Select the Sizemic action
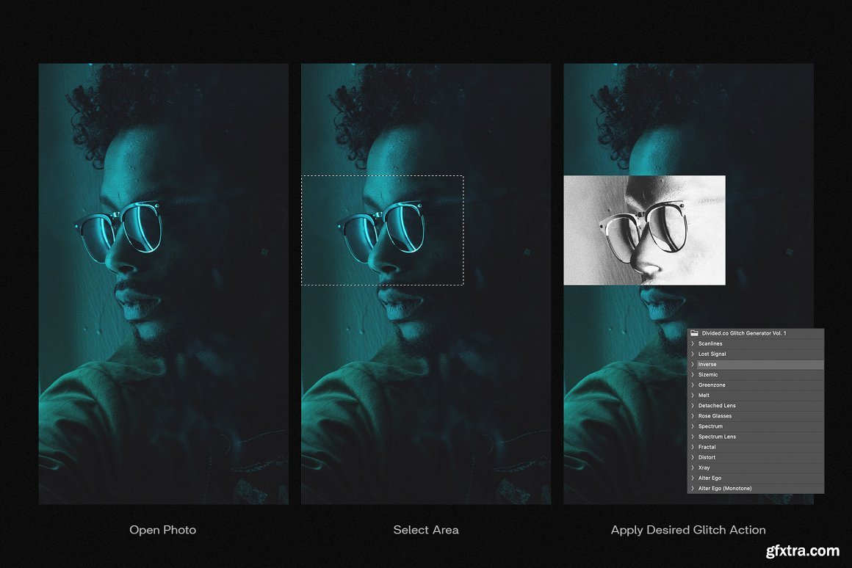Viewport: 852px width, 568px height. click(x=708, y=375)
